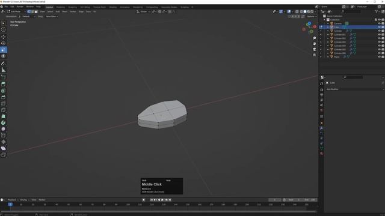Select the Knife tool
The height and width of the screenshot is (216, 385).
pyautogui.click(x=4, y=110)
